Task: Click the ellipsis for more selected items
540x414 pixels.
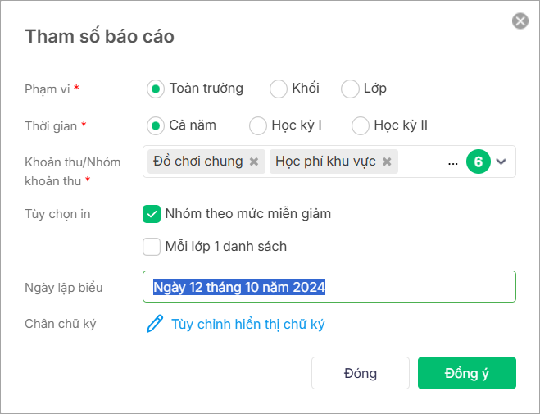Action: click(x=453, y=163)
